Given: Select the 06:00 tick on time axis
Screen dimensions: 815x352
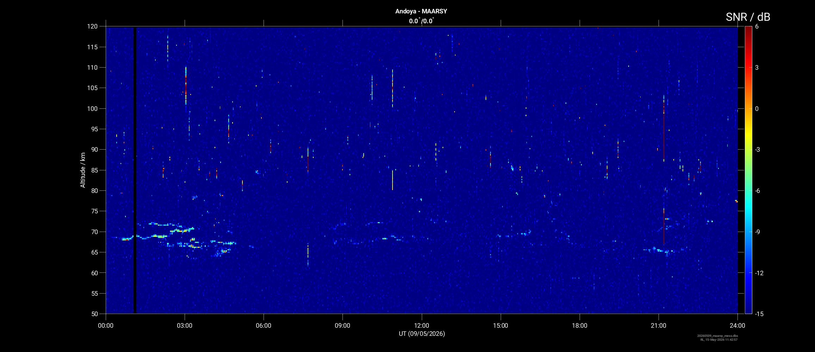Looking at the screenshot, I should 264,326.
